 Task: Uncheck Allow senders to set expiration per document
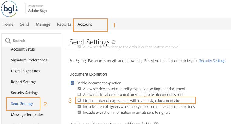pyautogui.click(x=79, y=89)
